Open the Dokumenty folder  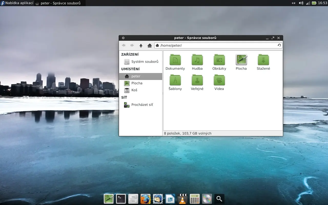pos(175,59)
